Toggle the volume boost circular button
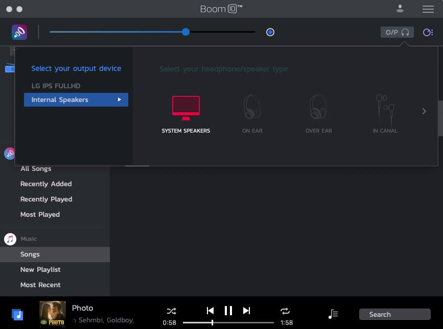The height and width of the screenshot is (329, 443). (270, 32)
